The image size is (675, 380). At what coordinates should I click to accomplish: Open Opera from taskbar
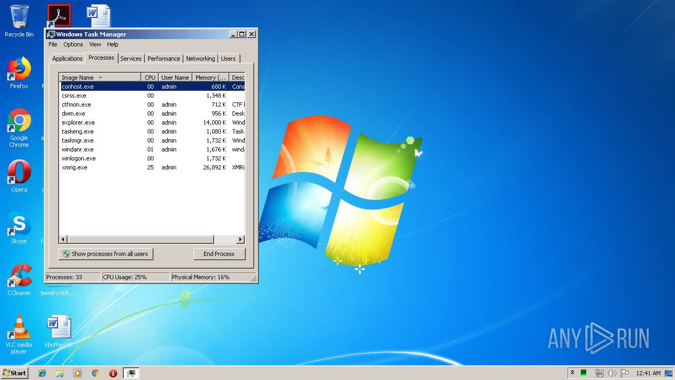point(113,373)
